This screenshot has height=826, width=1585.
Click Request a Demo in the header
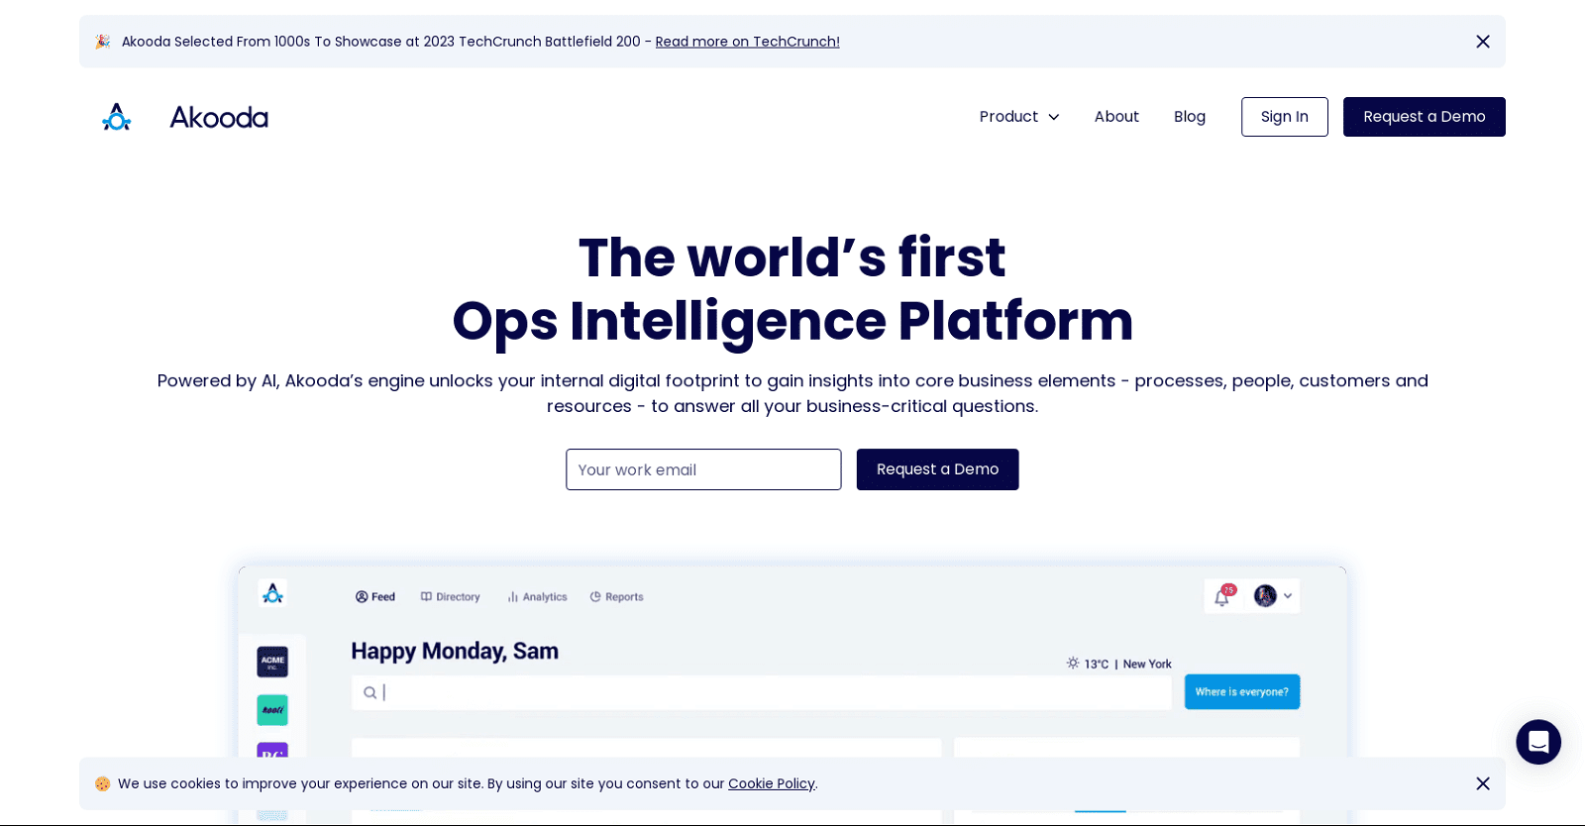point(1424,117)
